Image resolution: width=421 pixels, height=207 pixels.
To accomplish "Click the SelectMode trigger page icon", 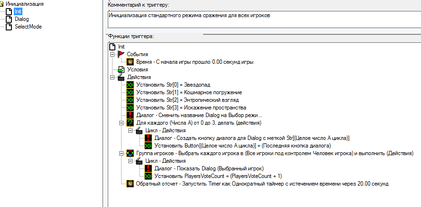I will pyautogui.click(x=9, y=27).
